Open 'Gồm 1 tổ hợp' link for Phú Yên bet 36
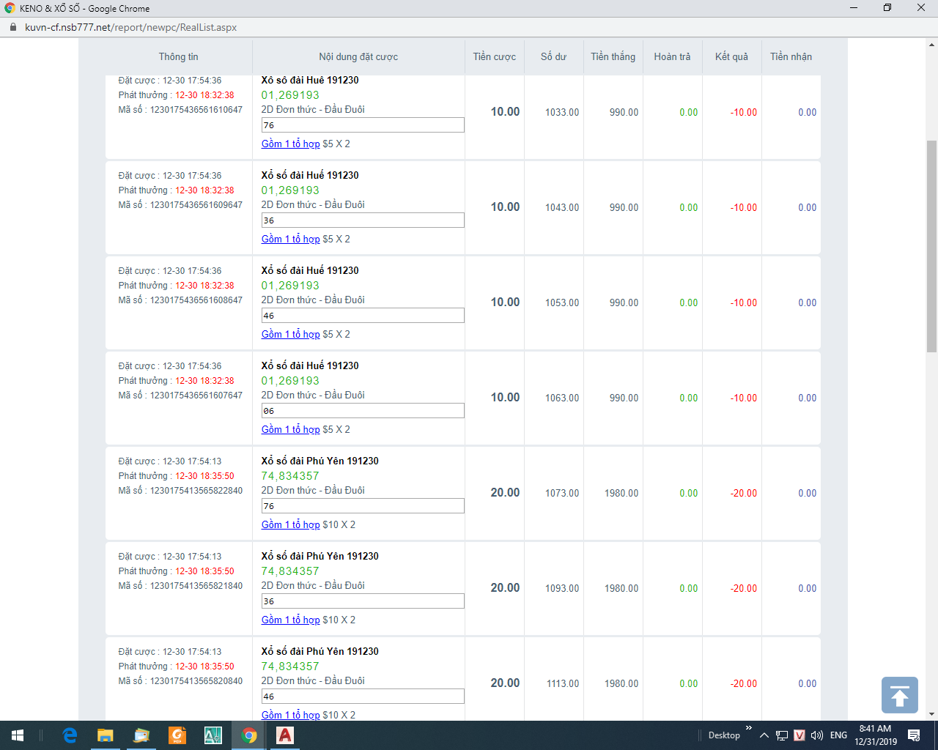The height and width of the screenshot is (750, 938). (290, 620)
